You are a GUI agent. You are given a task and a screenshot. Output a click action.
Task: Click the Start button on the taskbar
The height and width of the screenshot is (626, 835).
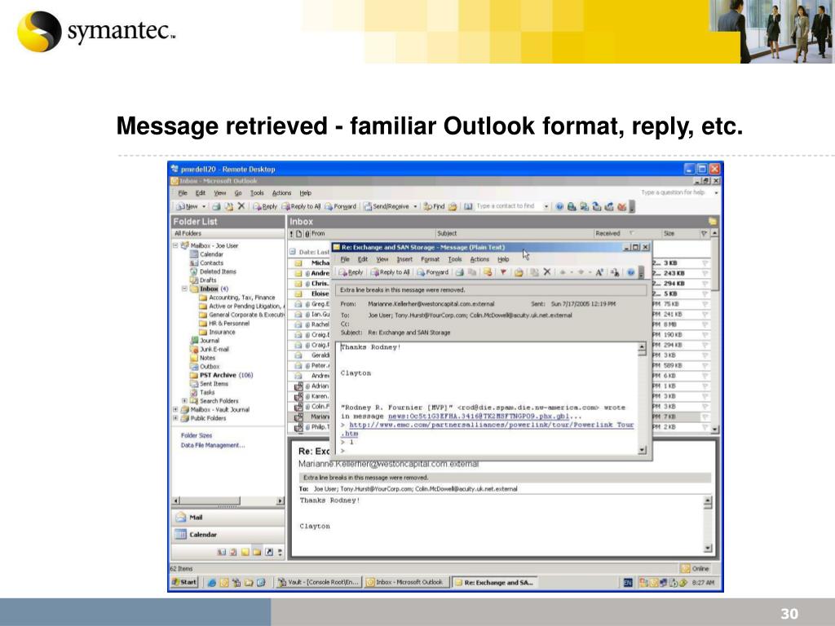pos(184,582)
